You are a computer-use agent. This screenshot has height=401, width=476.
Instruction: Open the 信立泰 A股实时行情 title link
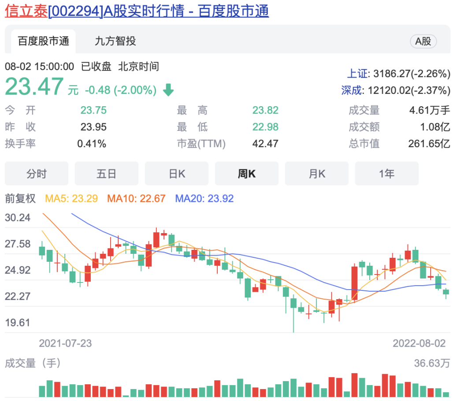[x=137, y=11]
